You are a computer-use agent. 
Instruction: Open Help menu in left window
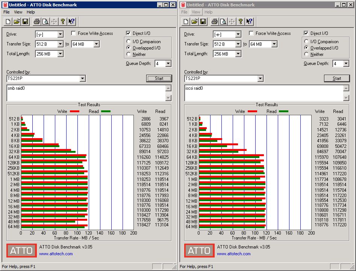tap(31, 12)
